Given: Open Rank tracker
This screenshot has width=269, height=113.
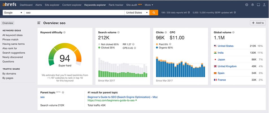Looking at the screenshot, I should pyautogui.click(x=116, y=5).
